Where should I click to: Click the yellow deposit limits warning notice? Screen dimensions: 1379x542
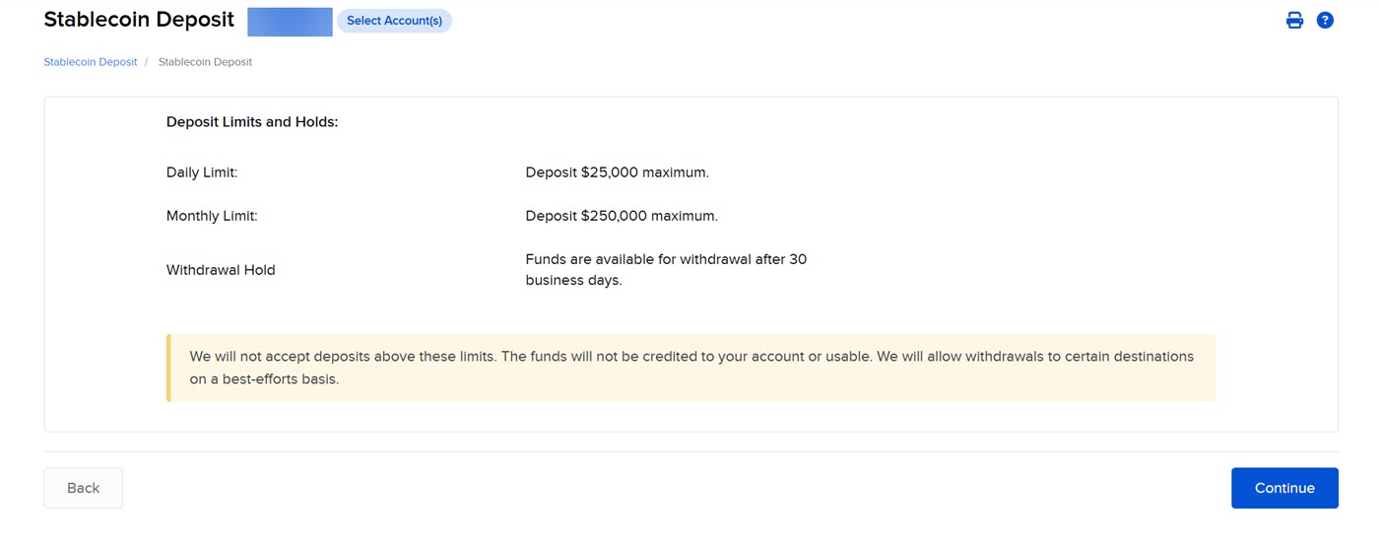coord(691,368)
